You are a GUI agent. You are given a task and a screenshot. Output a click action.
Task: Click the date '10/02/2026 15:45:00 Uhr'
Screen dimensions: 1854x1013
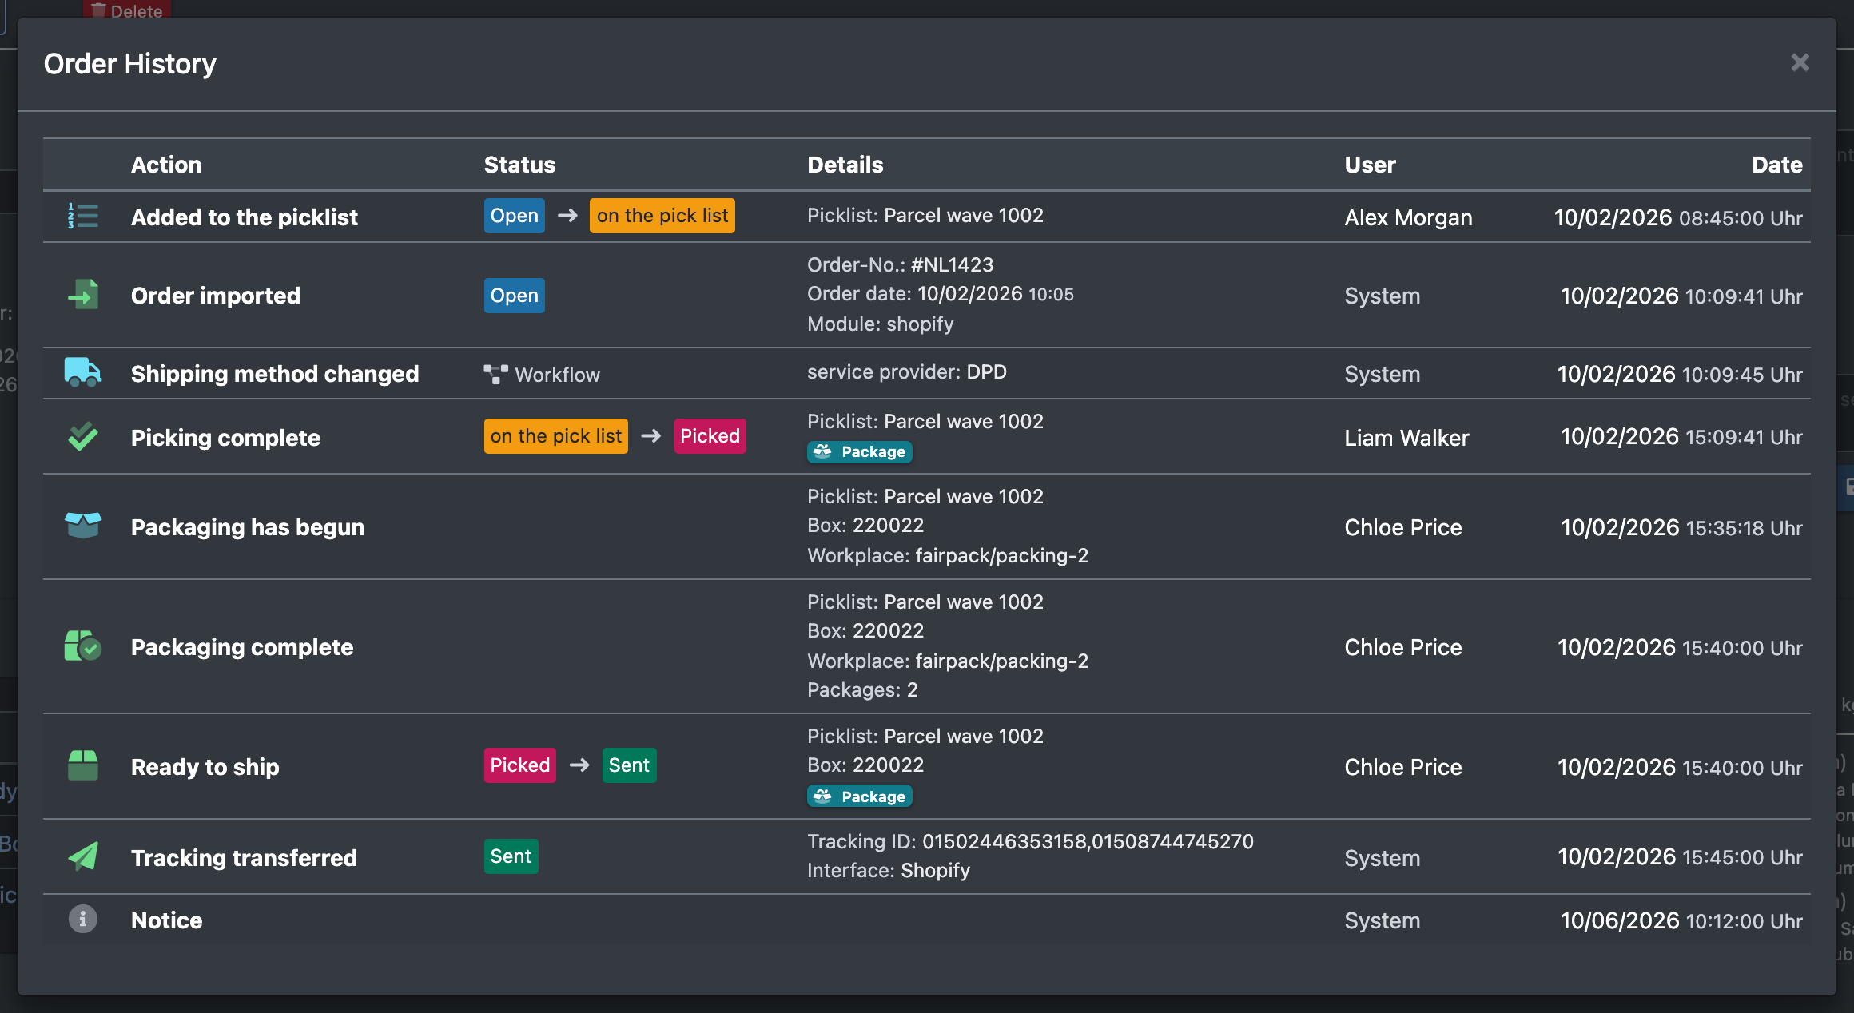coord(1680,856)
